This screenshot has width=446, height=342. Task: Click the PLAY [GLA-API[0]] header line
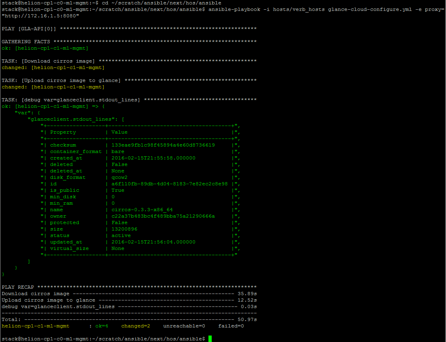[x=29, y=29]
